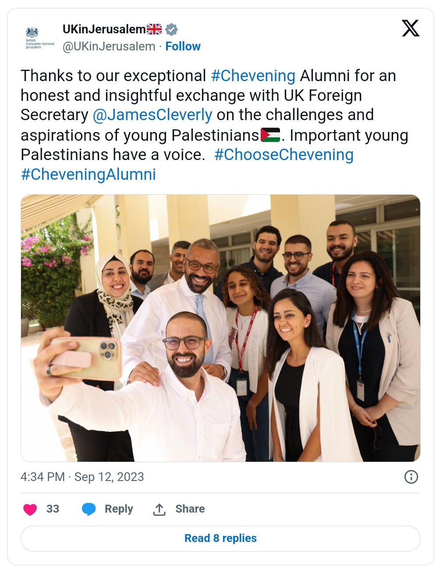Click the UK flag emoji beside the name
The image size is (443, 581).
pos(154,29)
